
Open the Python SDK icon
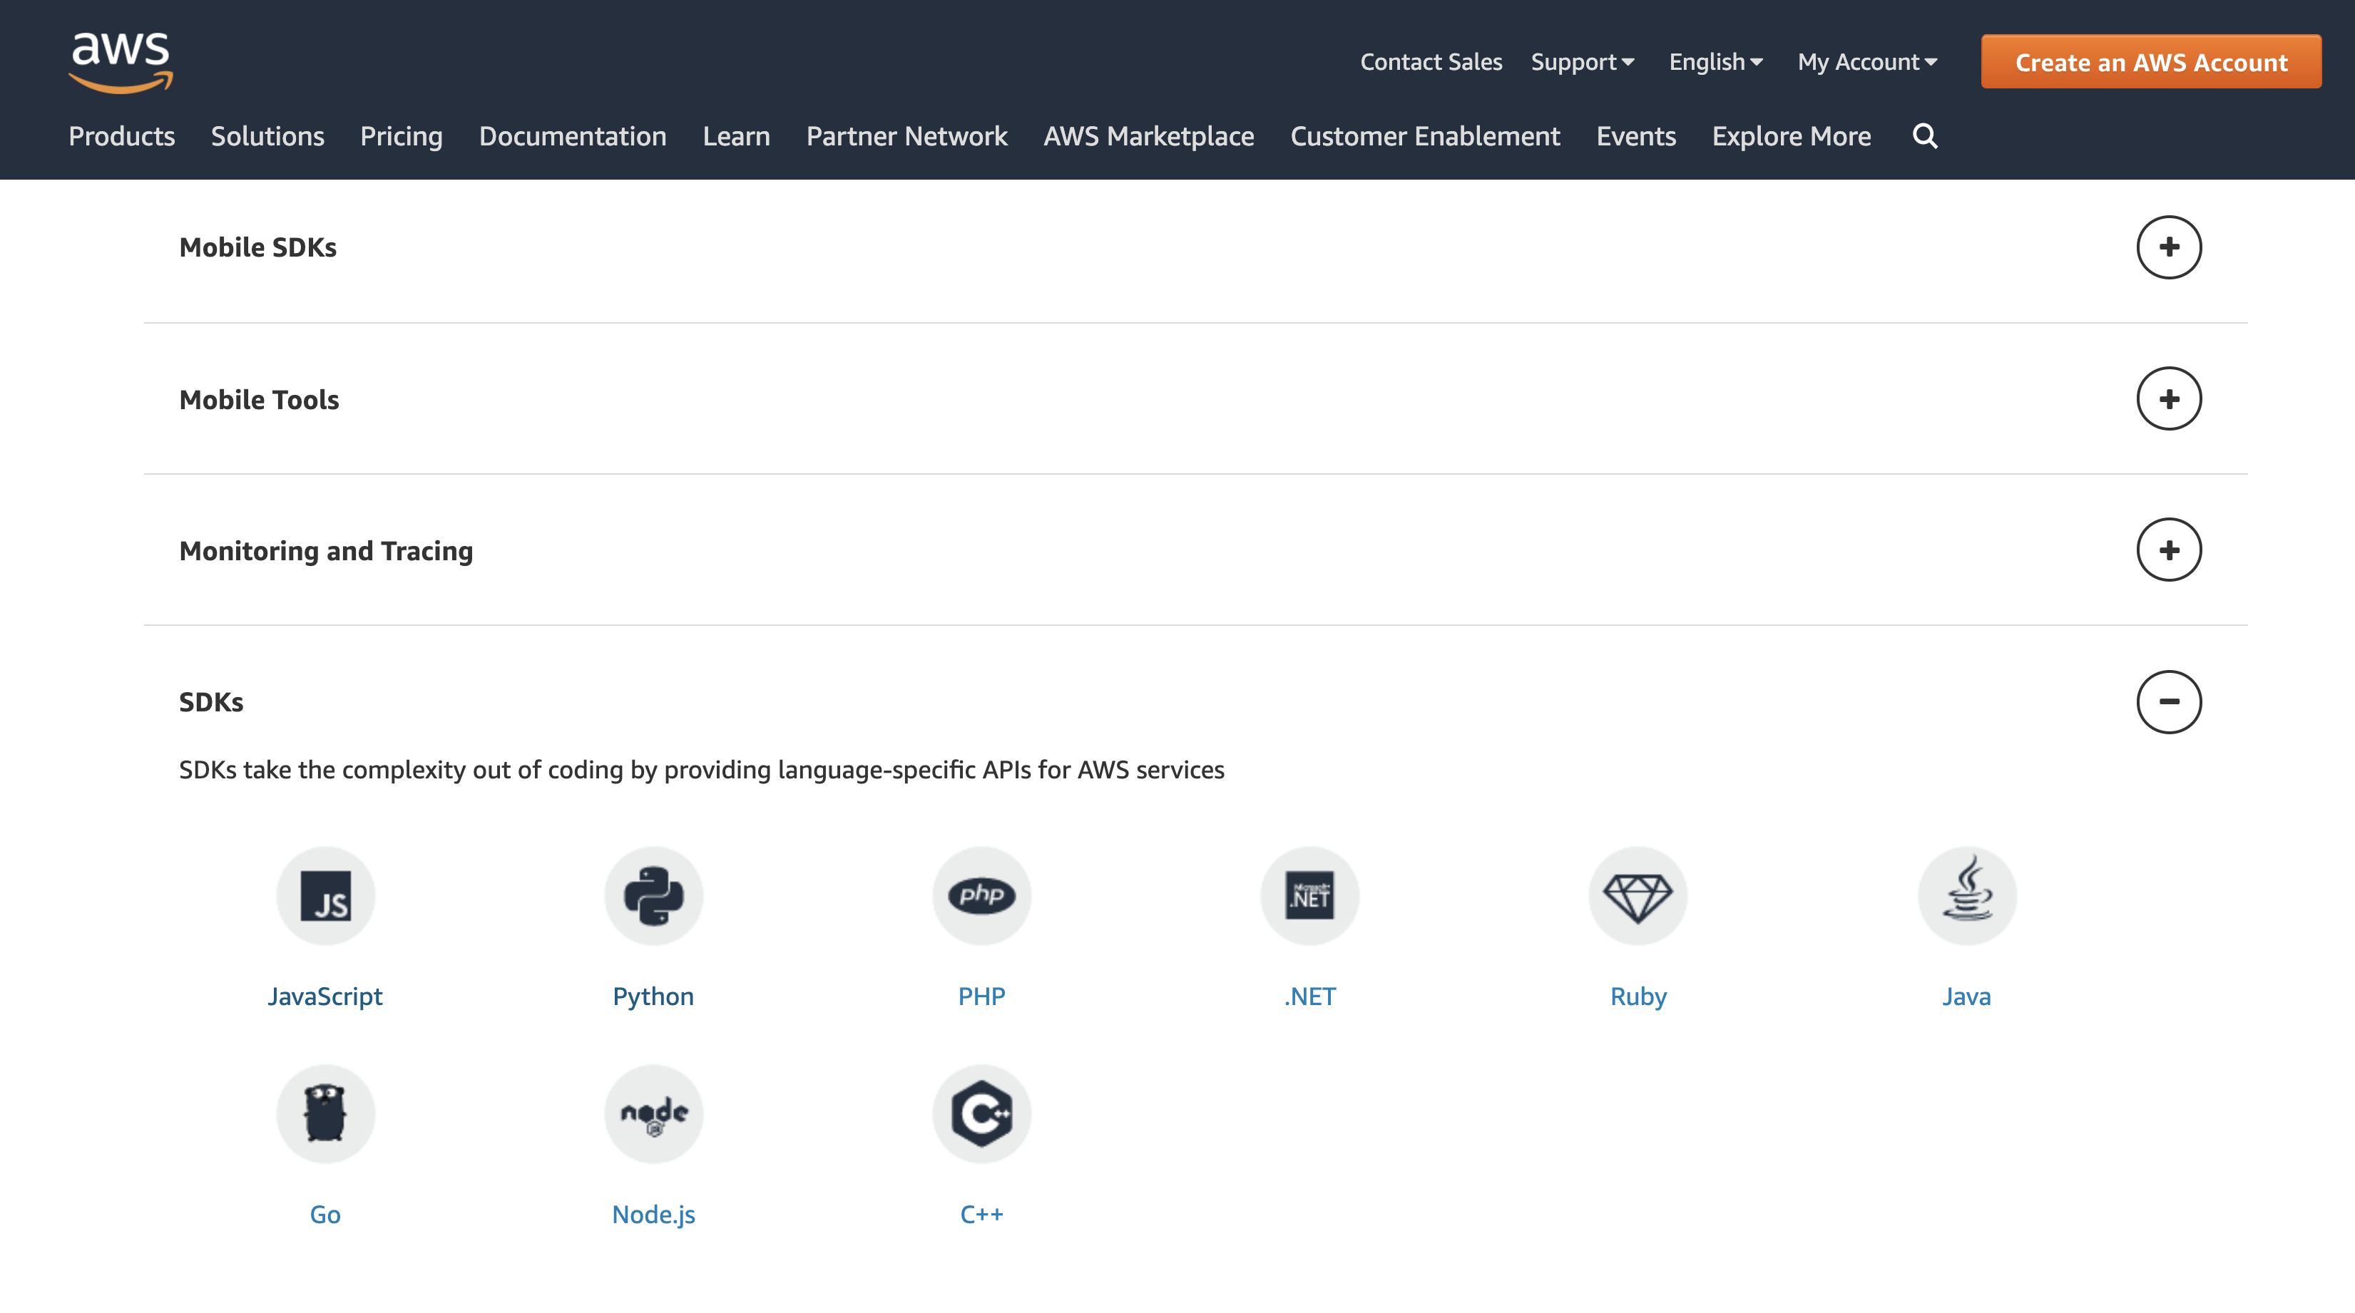654,895
